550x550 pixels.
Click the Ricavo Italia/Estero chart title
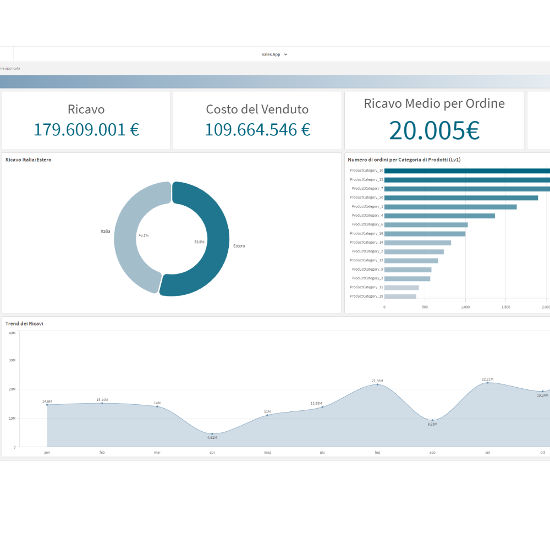(x=28, y=159)
